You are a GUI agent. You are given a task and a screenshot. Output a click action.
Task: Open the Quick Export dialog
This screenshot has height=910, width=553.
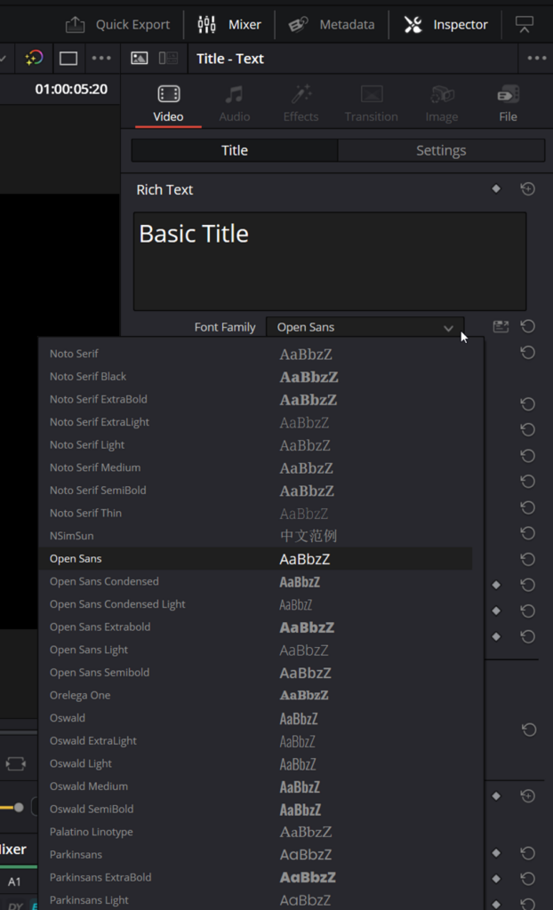coord(118,25)
